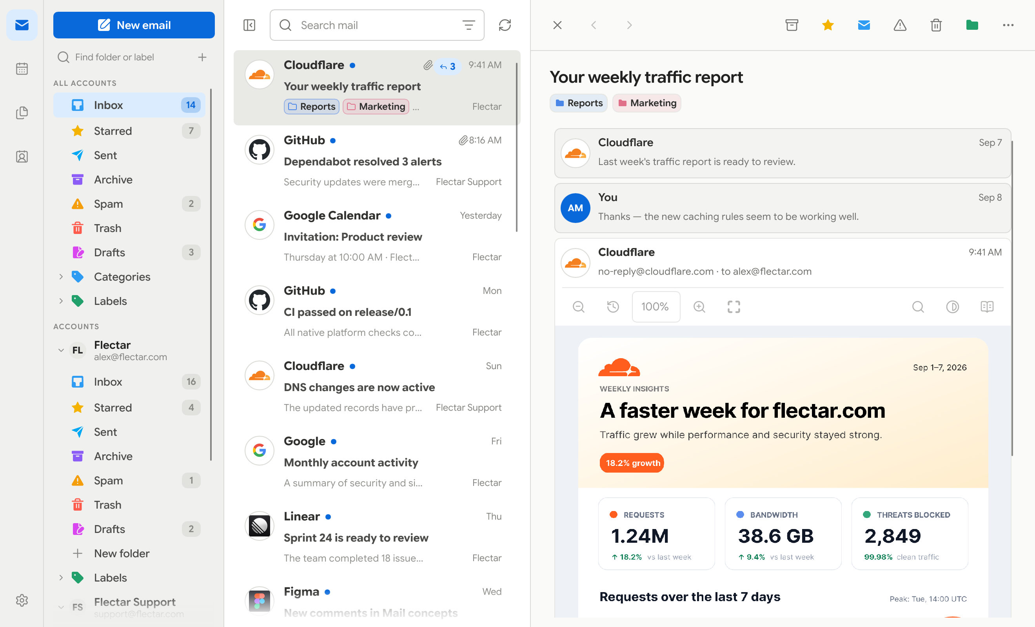The image size is (1035, 627).
Task: Toggle star on the conversation
Action: tap(828, 25)
